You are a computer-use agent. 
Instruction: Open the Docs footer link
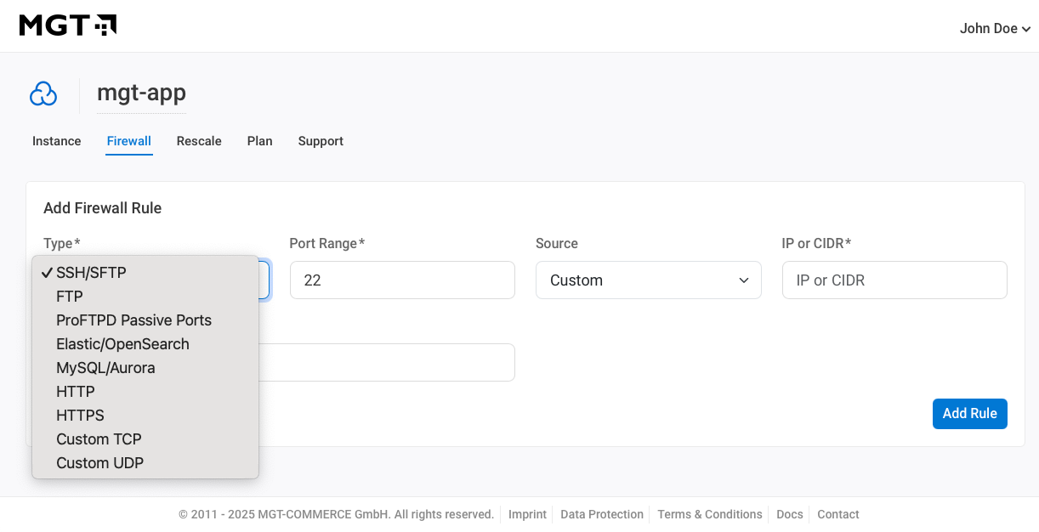tap(790, 514)
